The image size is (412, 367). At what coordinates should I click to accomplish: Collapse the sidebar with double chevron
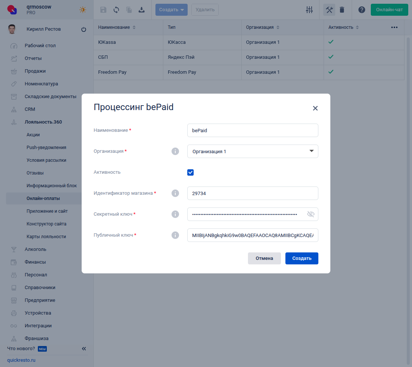84,349
